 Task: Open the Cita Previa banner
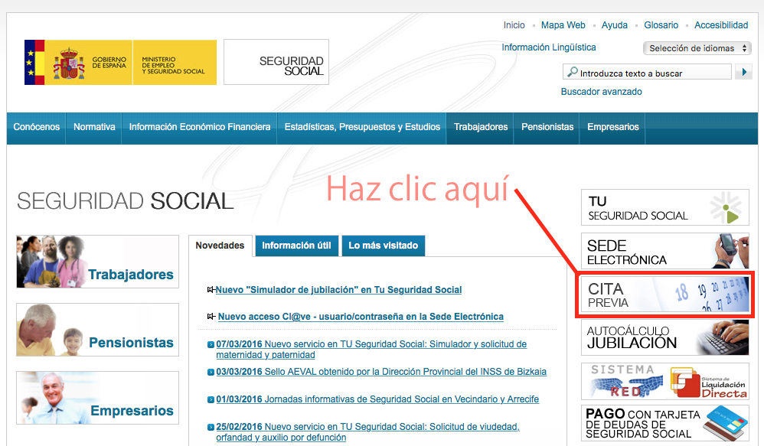coord(665,295)
